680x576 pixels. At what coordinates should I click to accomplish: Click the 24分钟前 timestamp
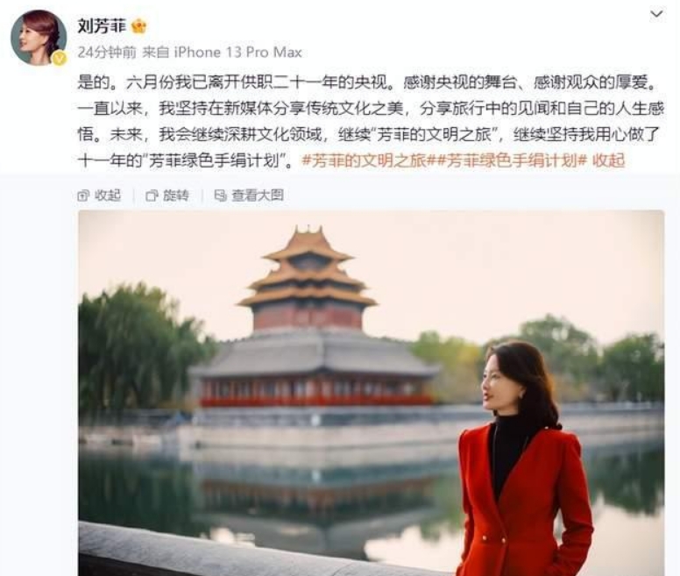pyautogui.click(x=107, y=52)
